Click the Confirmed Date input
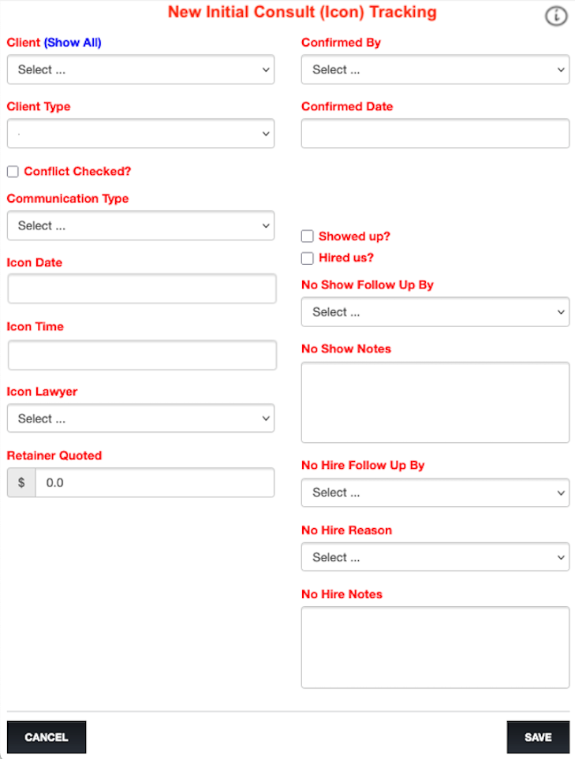This screenshot has width=575, height=759. click(435, 134)
